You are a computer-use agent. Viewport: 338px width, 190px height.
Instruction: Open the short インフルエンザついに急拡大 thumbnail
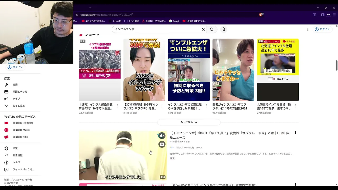189,70
